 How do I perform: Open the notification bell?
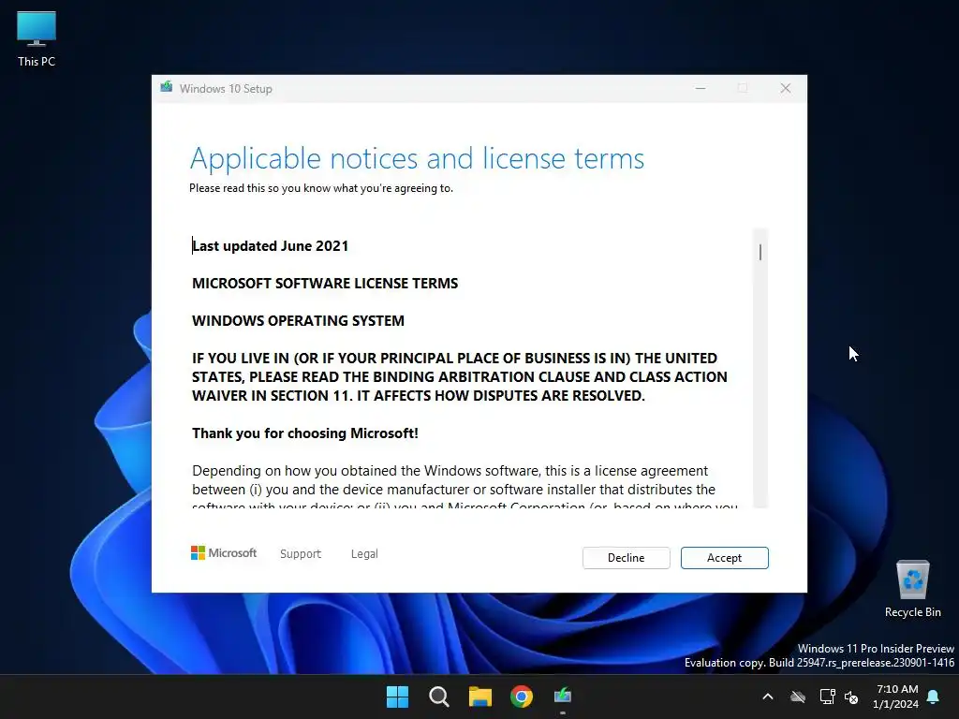934,697
